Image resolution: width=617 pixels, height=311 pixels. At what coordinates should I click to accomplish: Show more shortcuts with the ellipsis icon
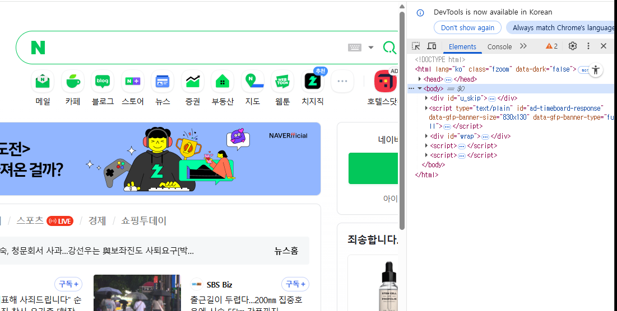(342, 81)
